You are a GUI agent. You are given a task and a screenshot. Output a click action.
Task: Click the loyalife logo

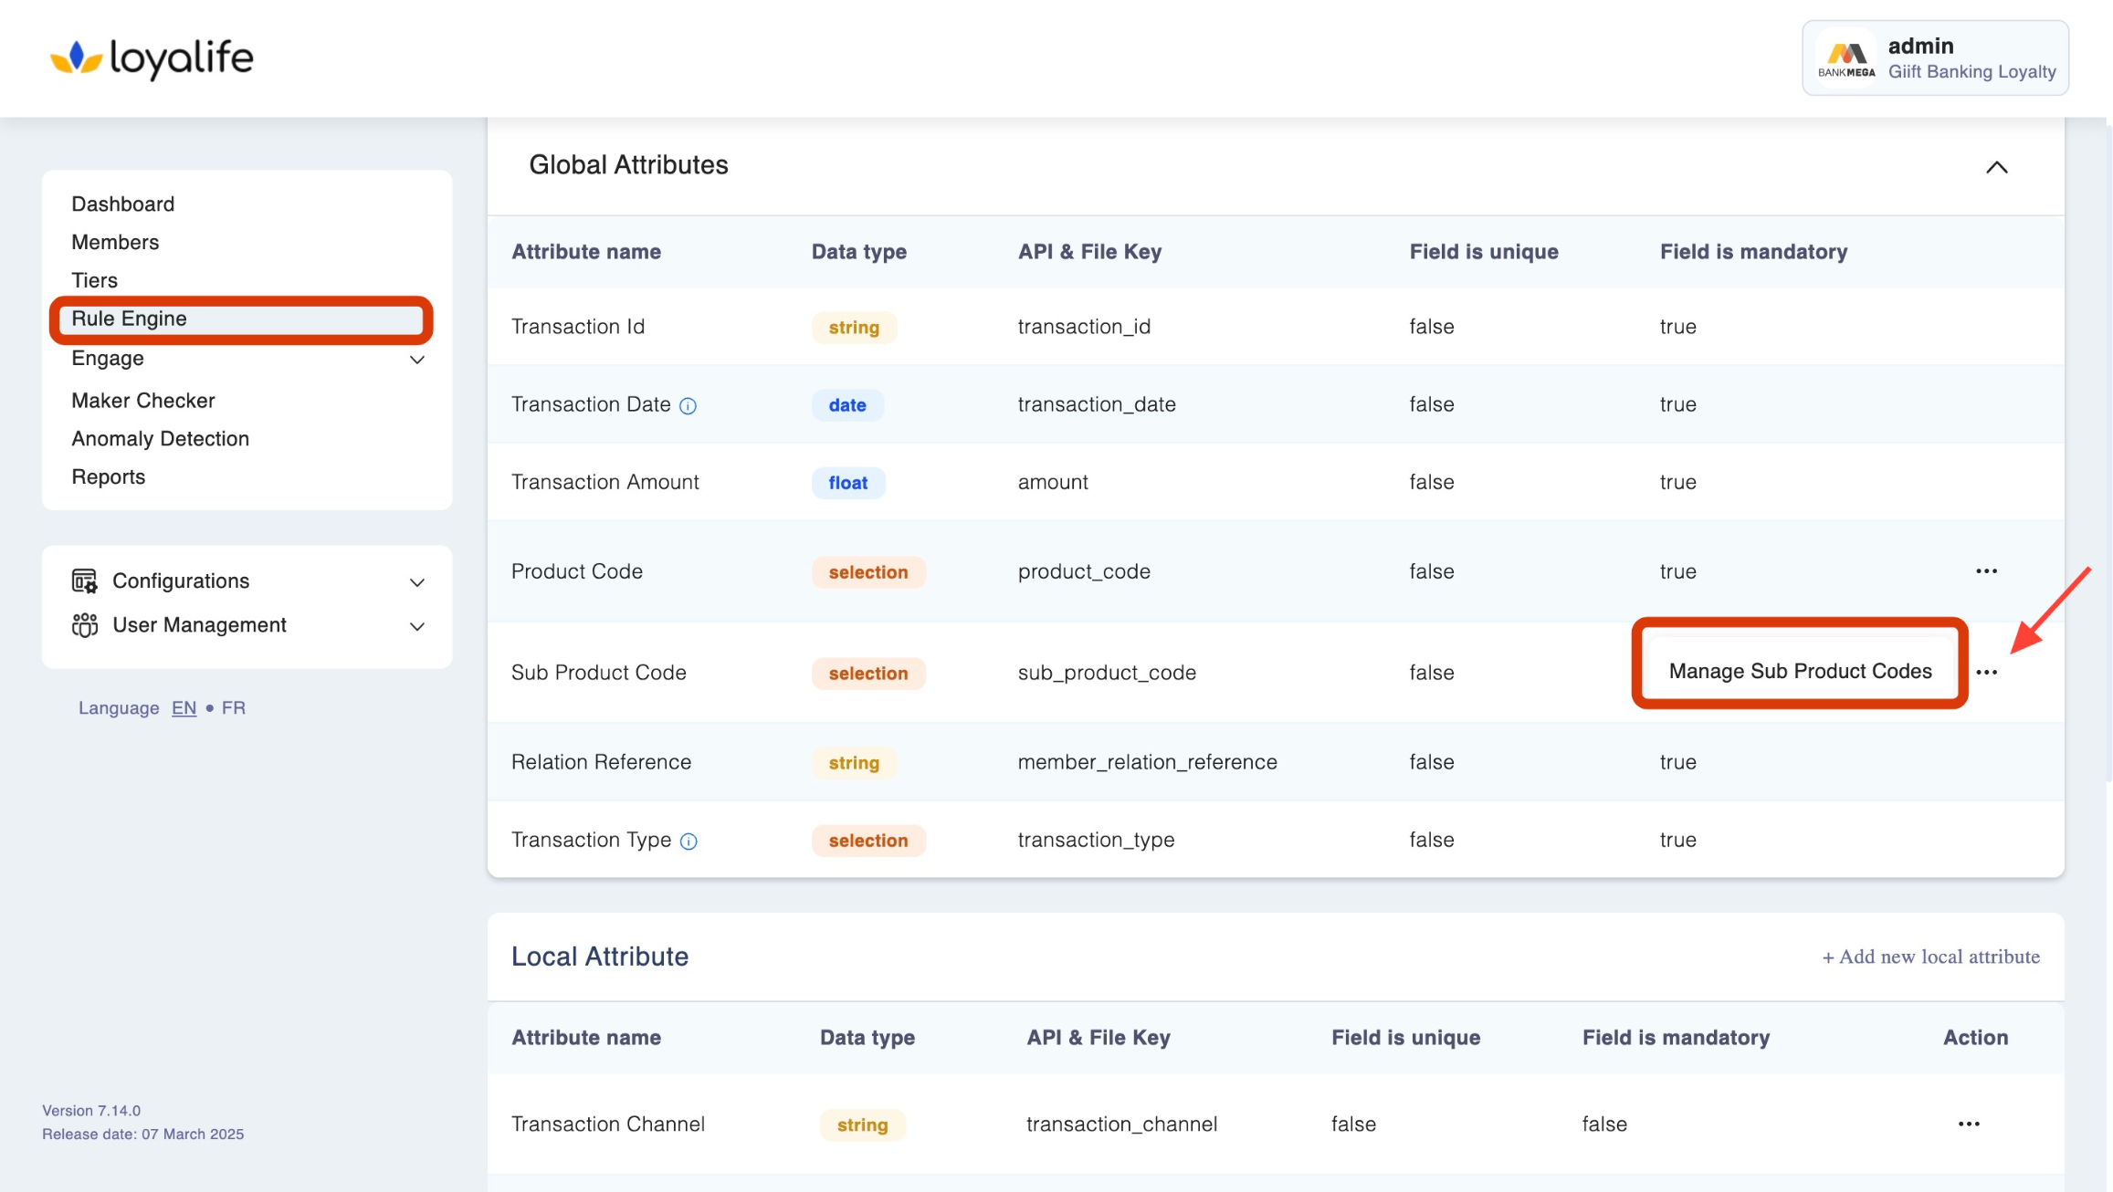coord(152,58)
